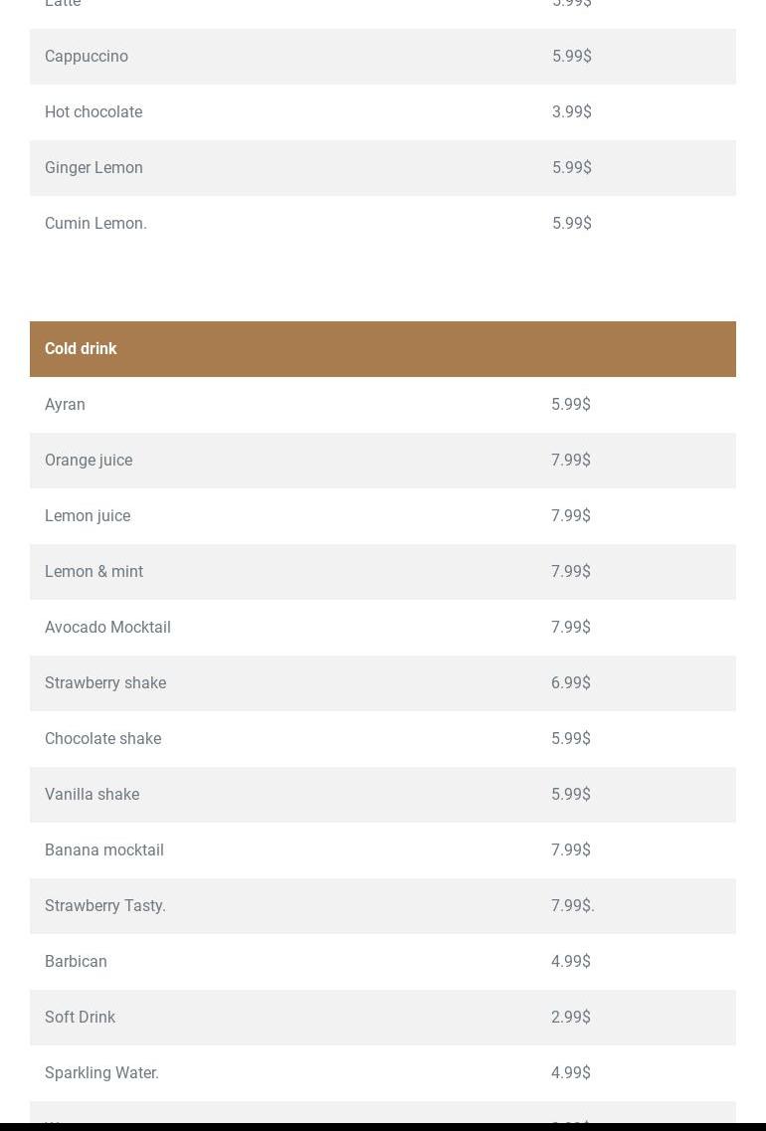The image size is (766, 1131).
Task: Select the Banana mocktail entry
Action: coord(104,850)
